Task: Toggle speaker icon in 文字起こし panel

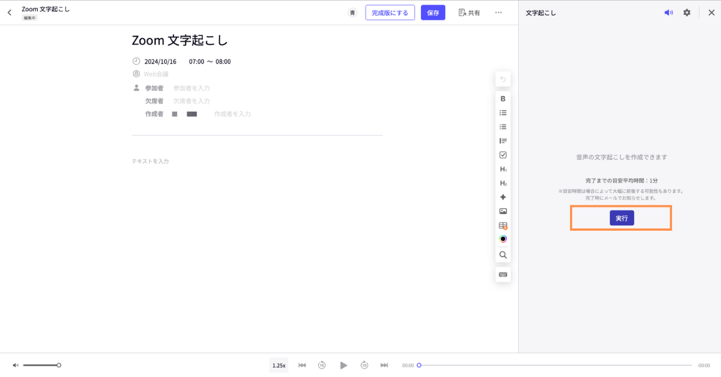Action: (668, 12)
